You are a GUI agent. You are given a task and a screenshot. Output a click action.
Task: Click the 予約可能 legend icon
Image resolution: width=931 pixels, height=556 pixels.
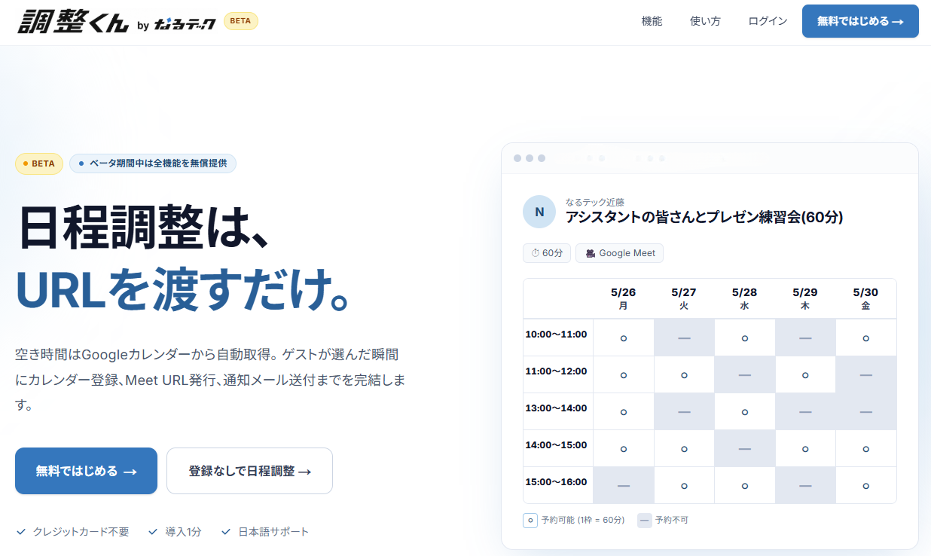click(x=530, y=520)
